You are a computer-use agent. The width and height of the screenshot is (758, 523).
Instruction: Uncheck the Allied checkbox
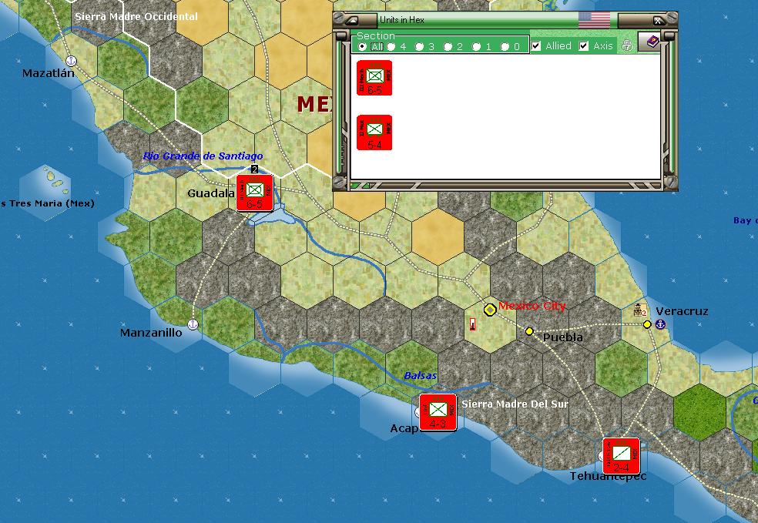536,46
